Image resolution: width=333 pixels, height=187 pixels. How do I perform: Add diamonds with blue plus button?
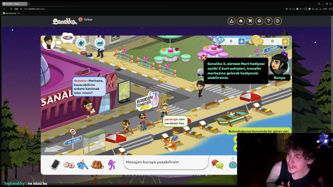242,41
